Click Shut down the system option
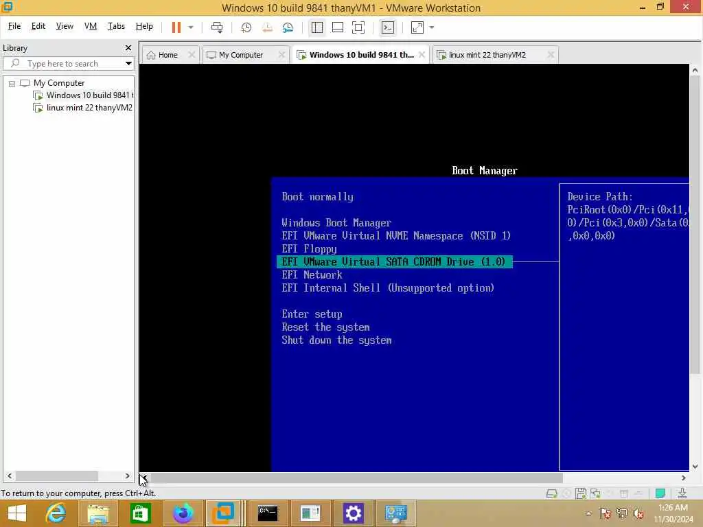 tap(336, 340)
